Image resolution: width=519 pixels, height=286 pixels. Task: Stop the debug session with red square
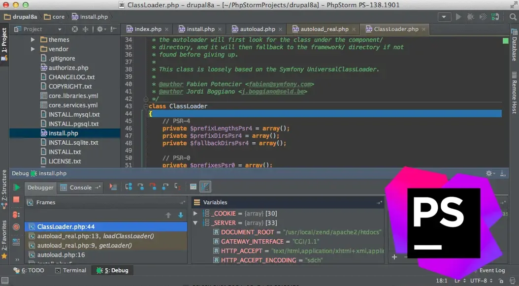click(16, 199)
